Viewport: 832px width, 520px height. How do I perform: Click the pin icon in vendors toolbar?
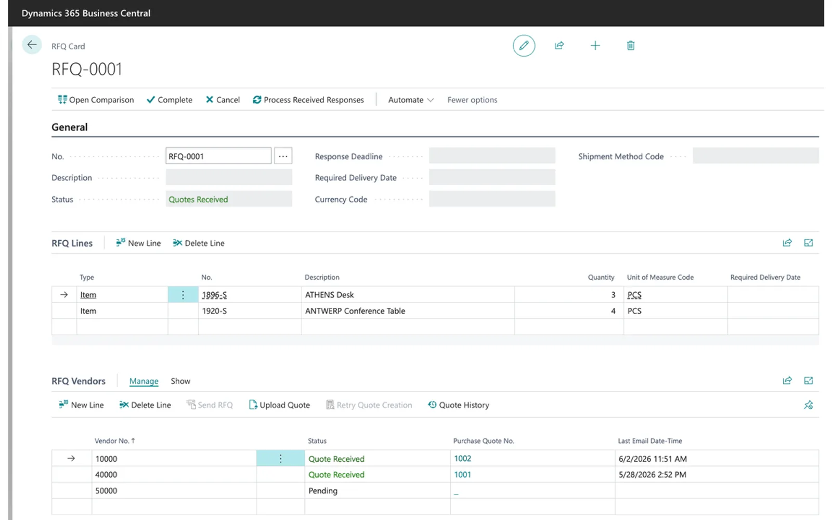(808, 405)
